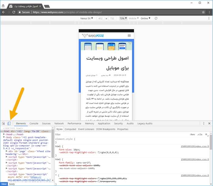Click the styles Filter input field
Screen dimensions: 213x186
point(121,134)
